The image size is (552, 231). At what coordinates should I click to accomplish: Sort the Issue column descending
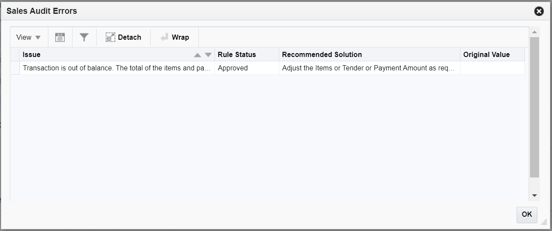(208, 55)
